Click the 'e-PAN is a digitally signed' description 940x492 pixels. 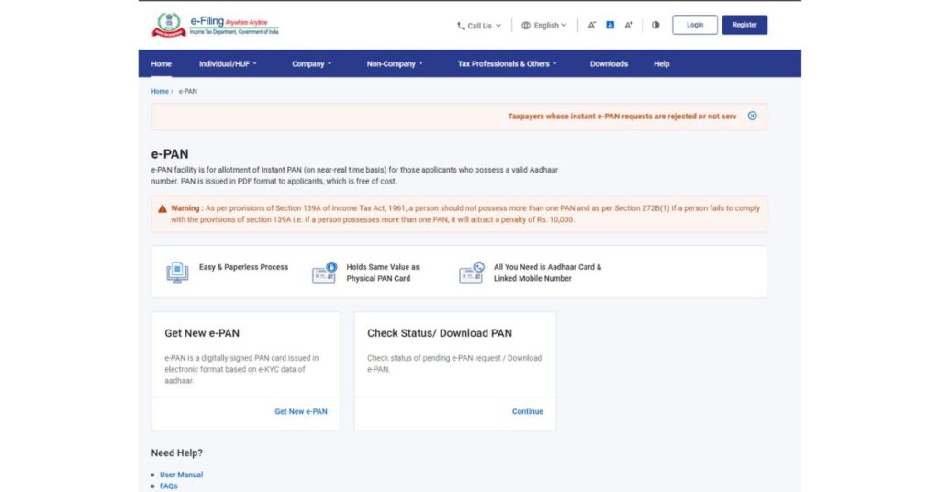(x=241, y=369)
